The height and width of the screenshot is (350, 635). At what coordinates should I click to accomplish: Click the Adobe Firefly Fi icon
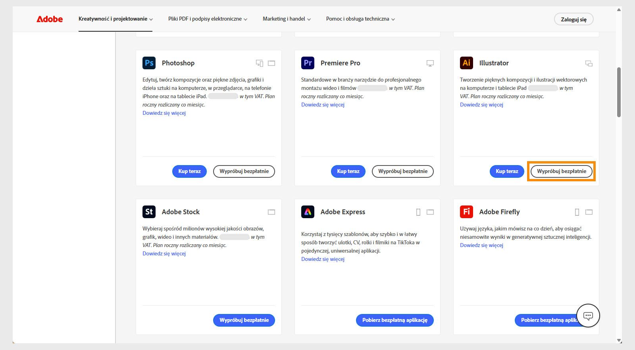pyautogui.click(x=466, y=212)
